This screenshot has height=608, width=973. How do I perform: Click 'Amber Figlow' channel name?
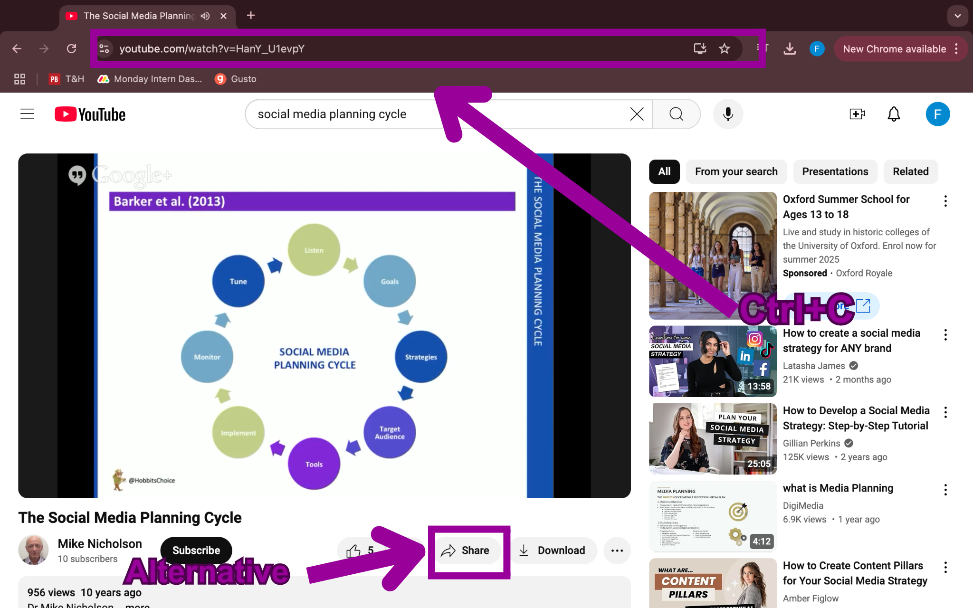tap(811, 598)
